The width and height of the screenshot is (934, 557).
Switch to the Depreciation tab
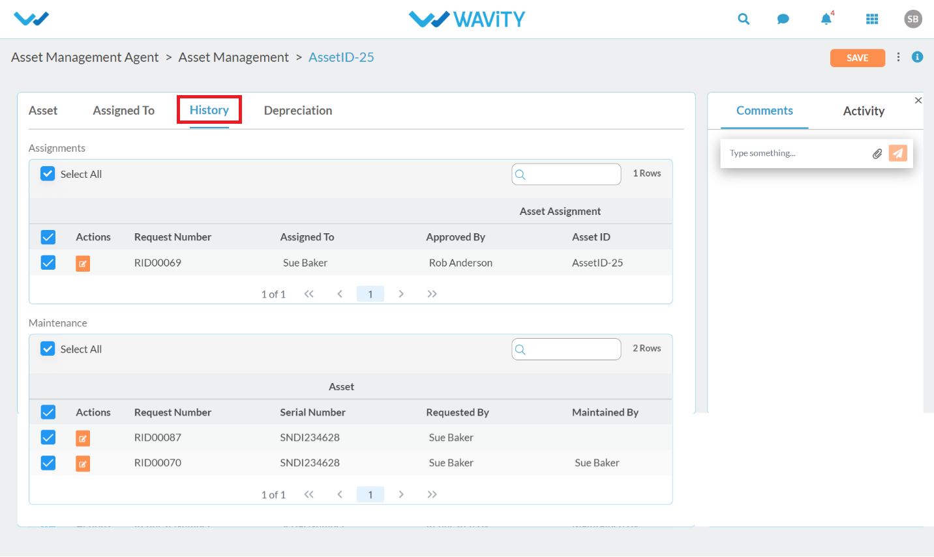click(298, 111)
